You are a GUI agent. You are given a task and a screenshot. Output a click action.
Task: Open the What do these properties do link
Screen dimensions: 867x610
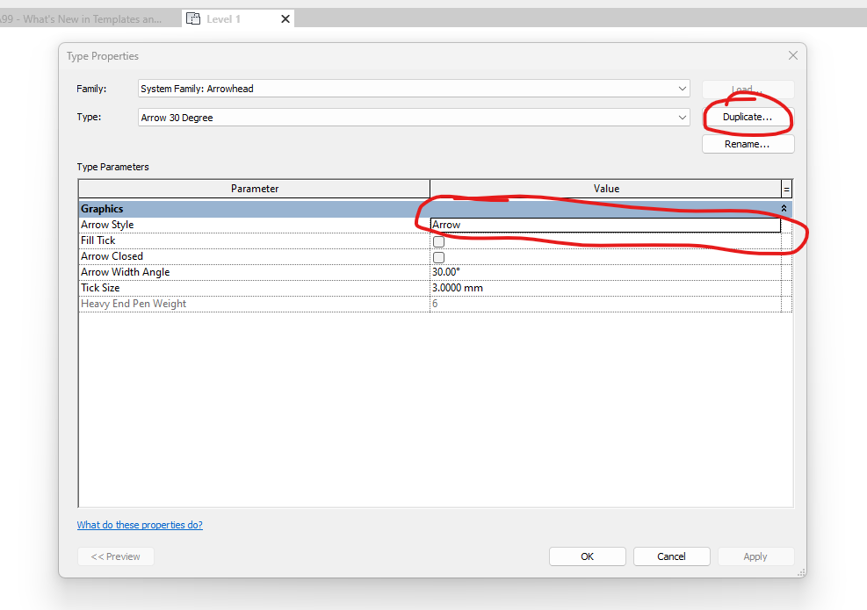(140, 524)
